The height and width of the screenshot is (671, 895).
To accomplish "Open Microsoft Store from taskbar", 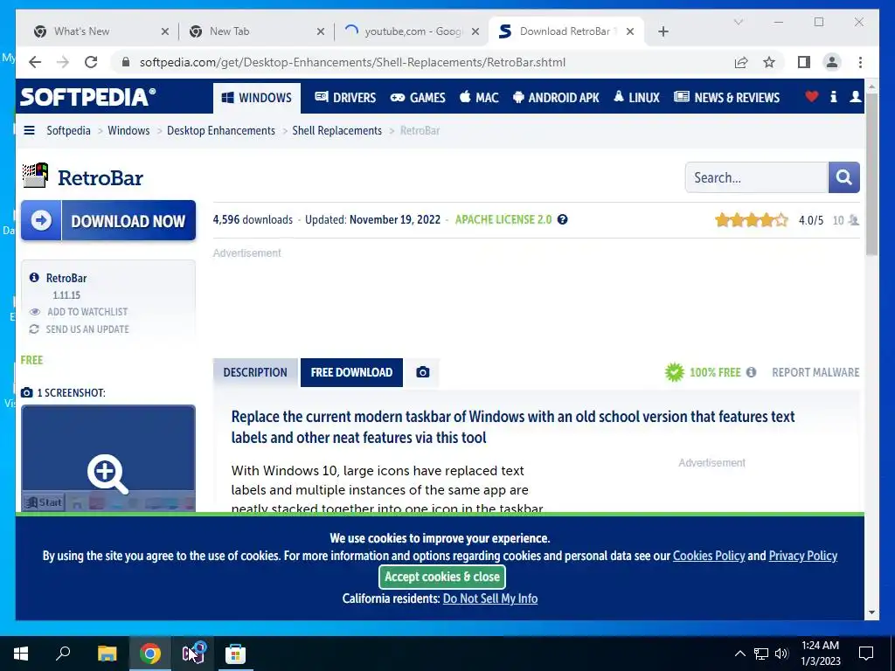I will (235, 654).
